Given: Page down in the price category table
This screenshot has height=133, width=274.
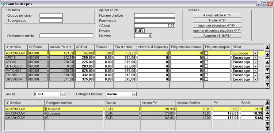Looking at the screenshot, I should [267, 124].
